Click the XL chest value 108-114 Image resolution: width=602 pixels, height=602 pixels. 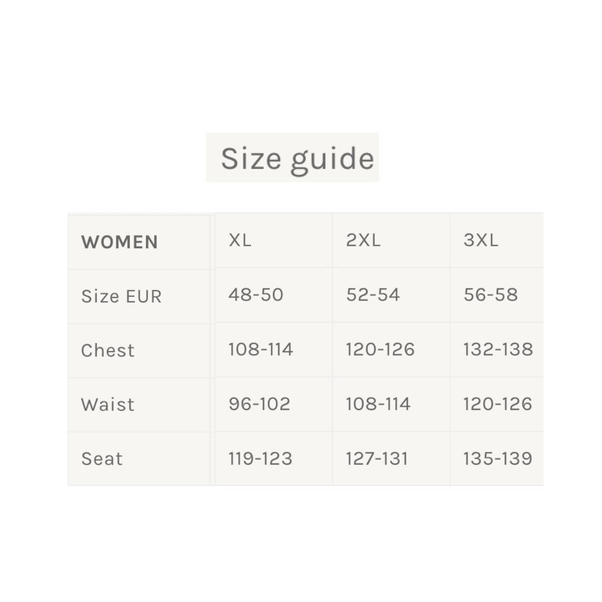[260, 349]
